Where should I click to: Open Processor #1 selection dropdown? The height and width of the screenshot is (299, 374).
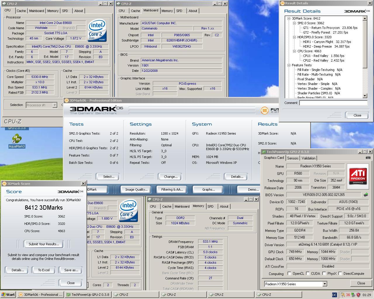click(55, 105)
